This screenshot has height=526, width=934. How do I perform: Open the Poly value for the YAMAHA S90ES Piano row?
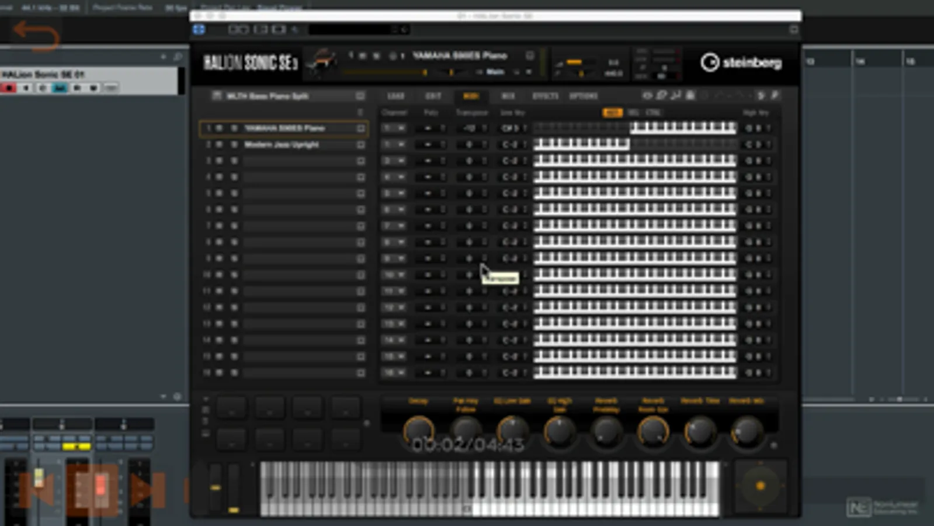431,128
